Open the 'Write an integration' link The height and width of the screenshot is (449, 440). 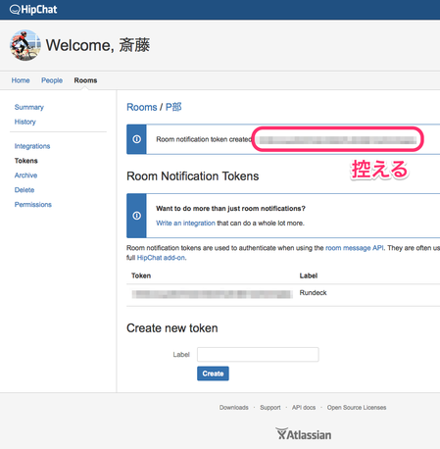[185, 224]
